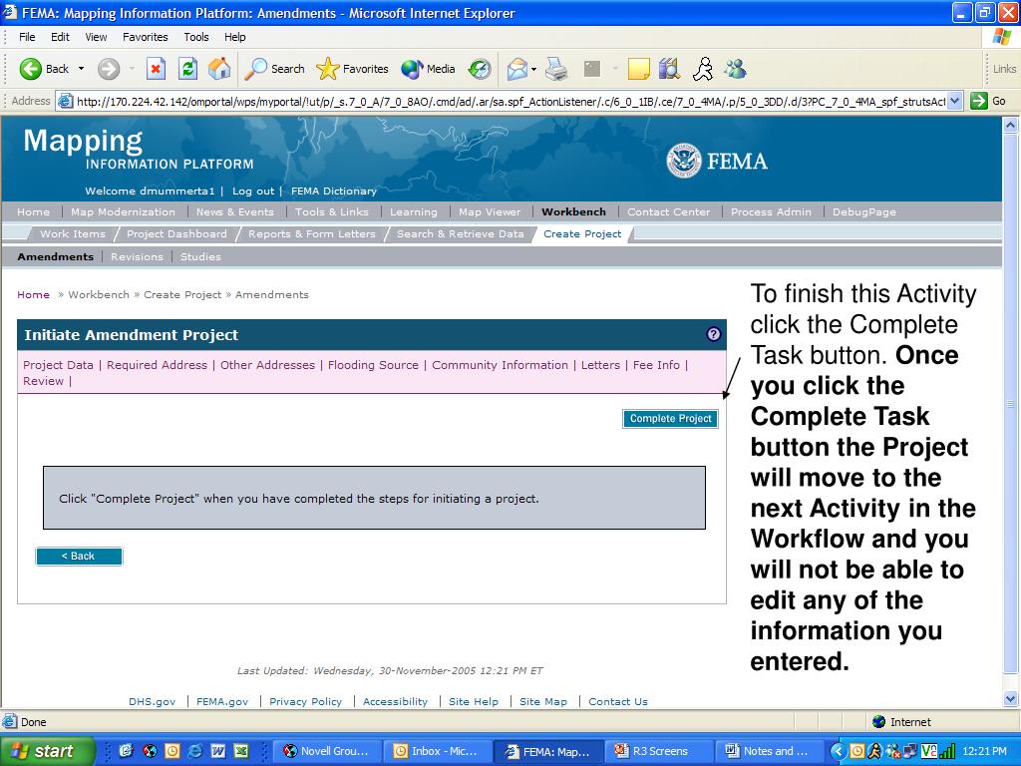
Task: Print the page using the printer icon
Action: point(556,69)
